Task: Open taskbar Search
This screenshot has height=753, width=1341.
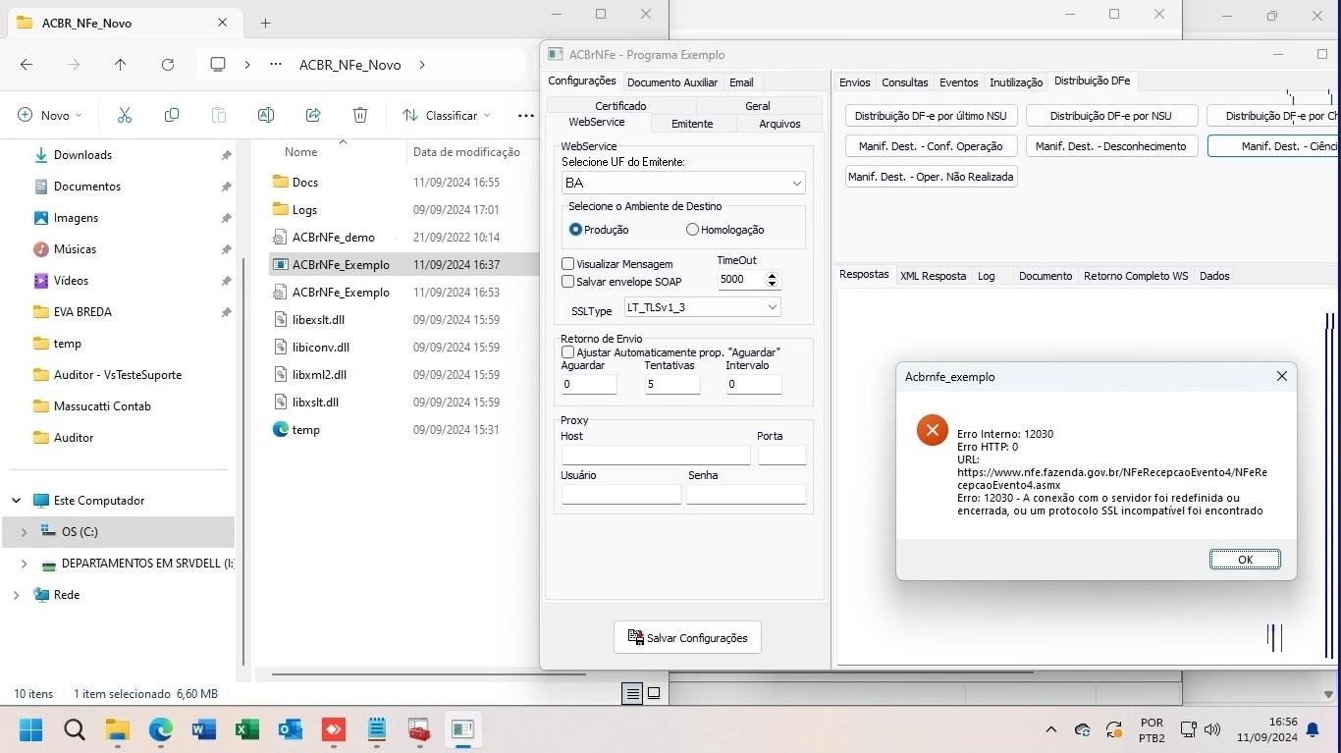Action: [74, 729]
